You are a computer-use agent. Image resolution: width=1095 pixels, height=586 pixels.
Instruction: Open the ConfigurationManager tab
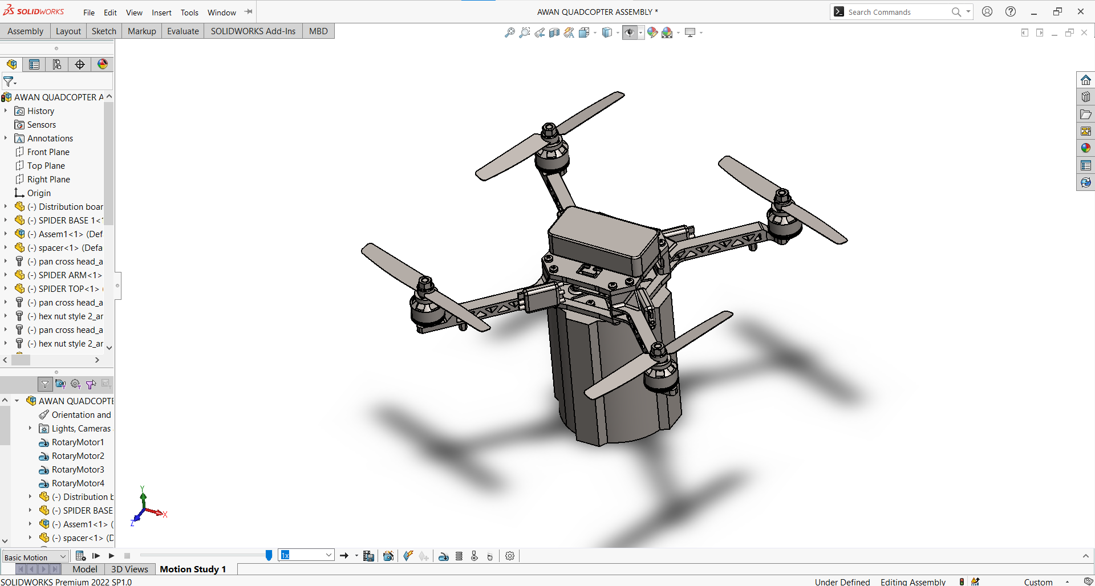click(57, 64)
